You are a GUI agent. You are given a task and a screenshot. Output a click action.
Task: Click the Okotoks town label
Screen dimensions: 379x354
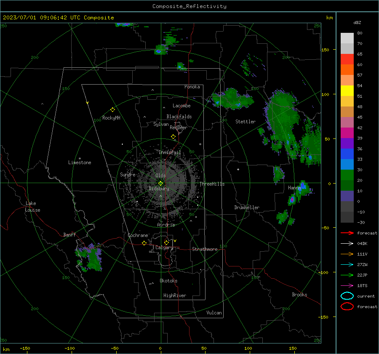(168, 281)
